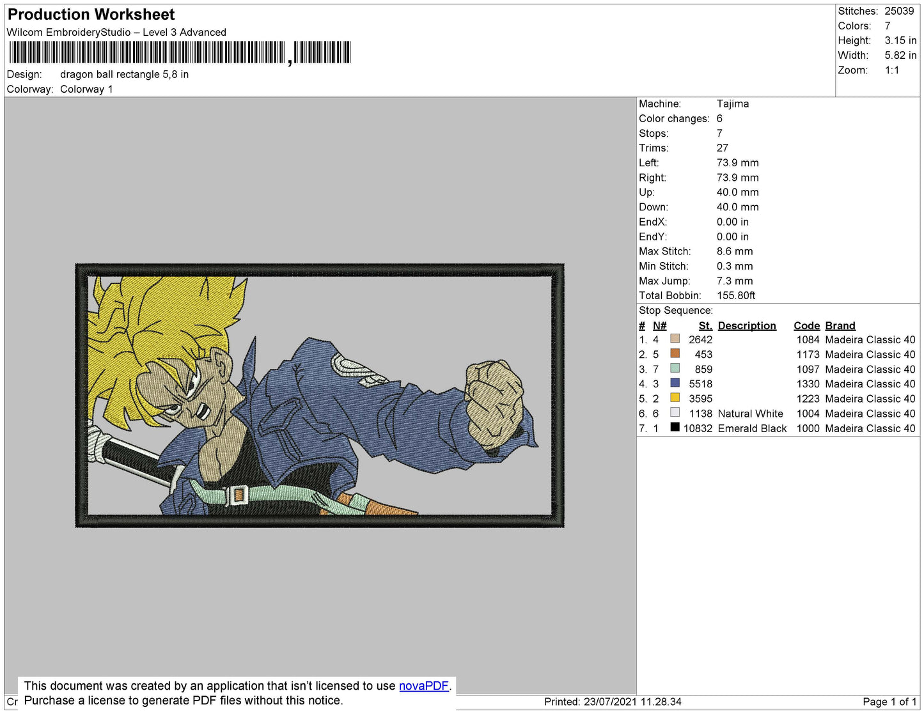Open the novaPDF link
The width and height of the screenshot is (924, 714).
tap(424, 686)
